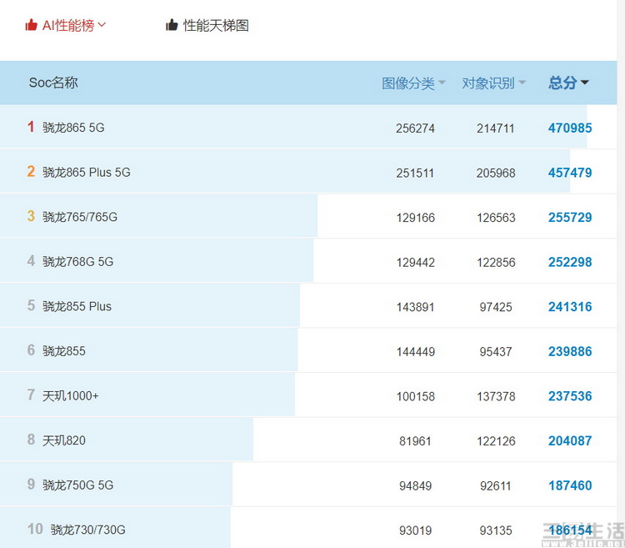Click object recognition value 92611
625x548 pixels.
[x=496, y=485]
